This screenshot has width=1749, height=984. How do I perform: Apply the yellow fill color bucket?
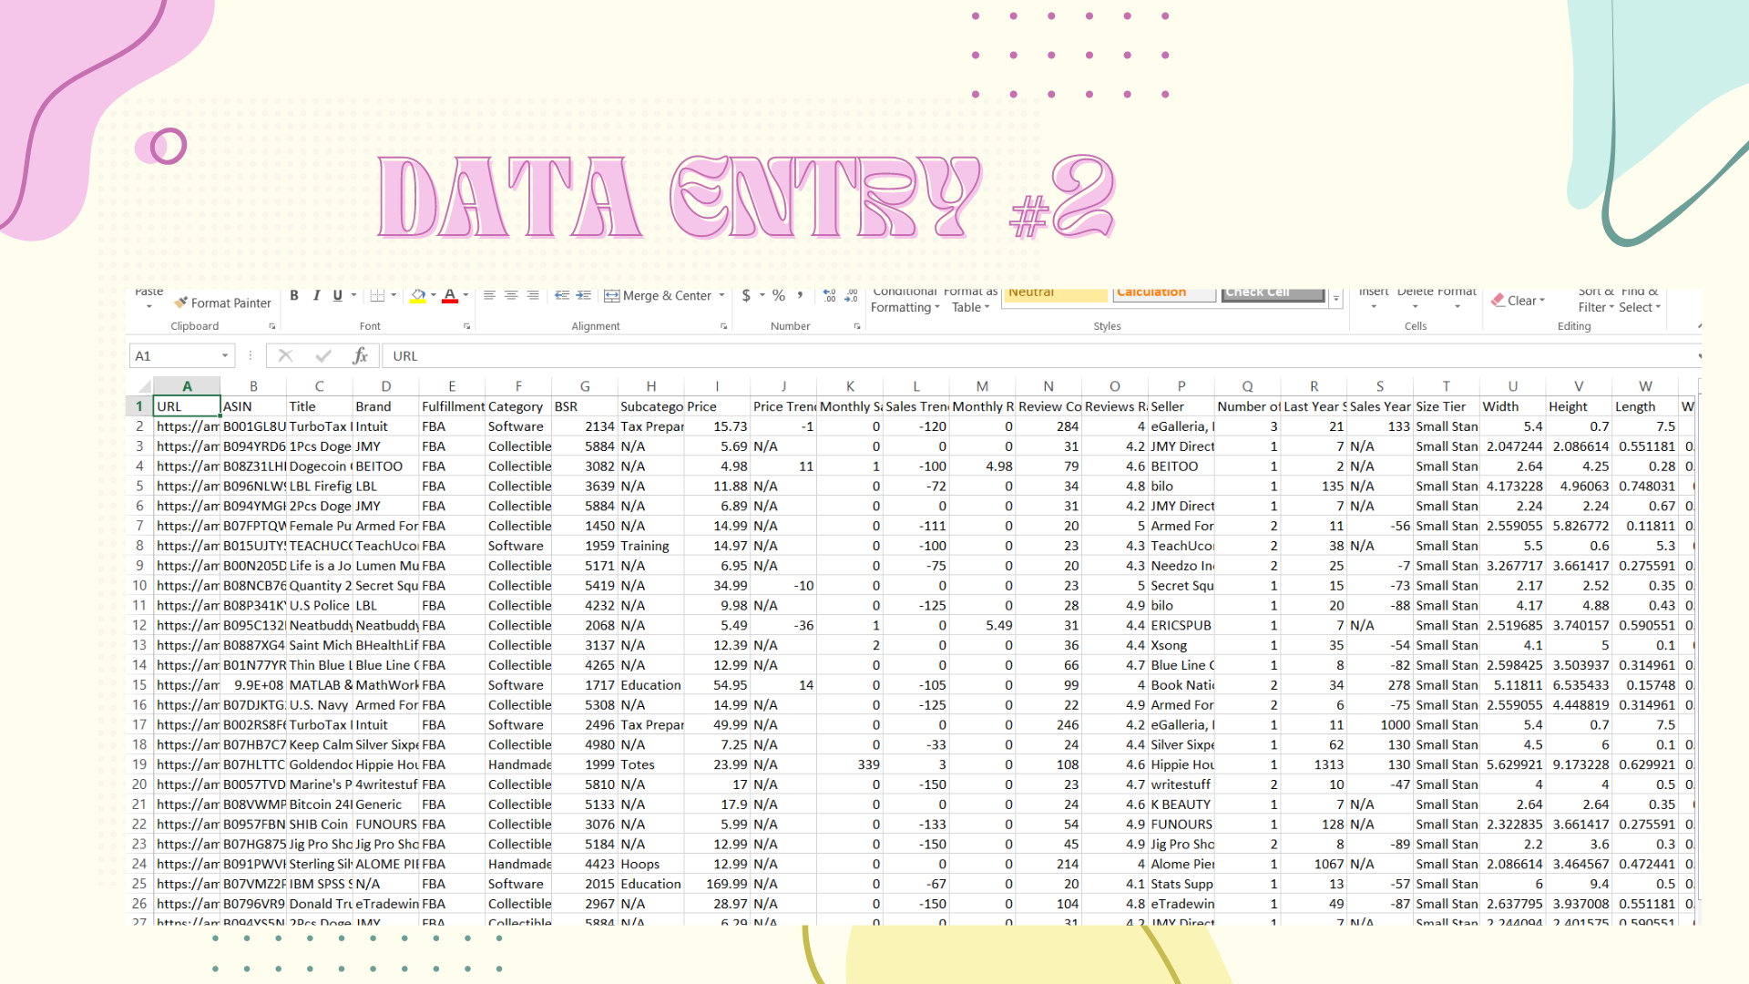(x=418, y=295)
